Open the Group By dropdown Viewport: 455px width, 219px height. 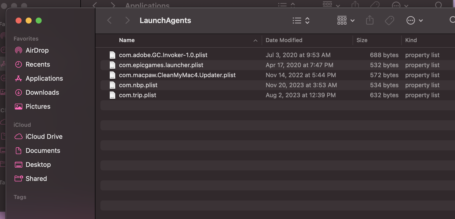(346, 20)
